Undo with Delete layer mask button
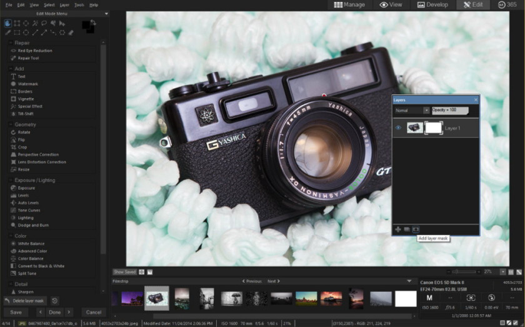The height and width of the screenshot is (327, 525). [x=25, y=301]
